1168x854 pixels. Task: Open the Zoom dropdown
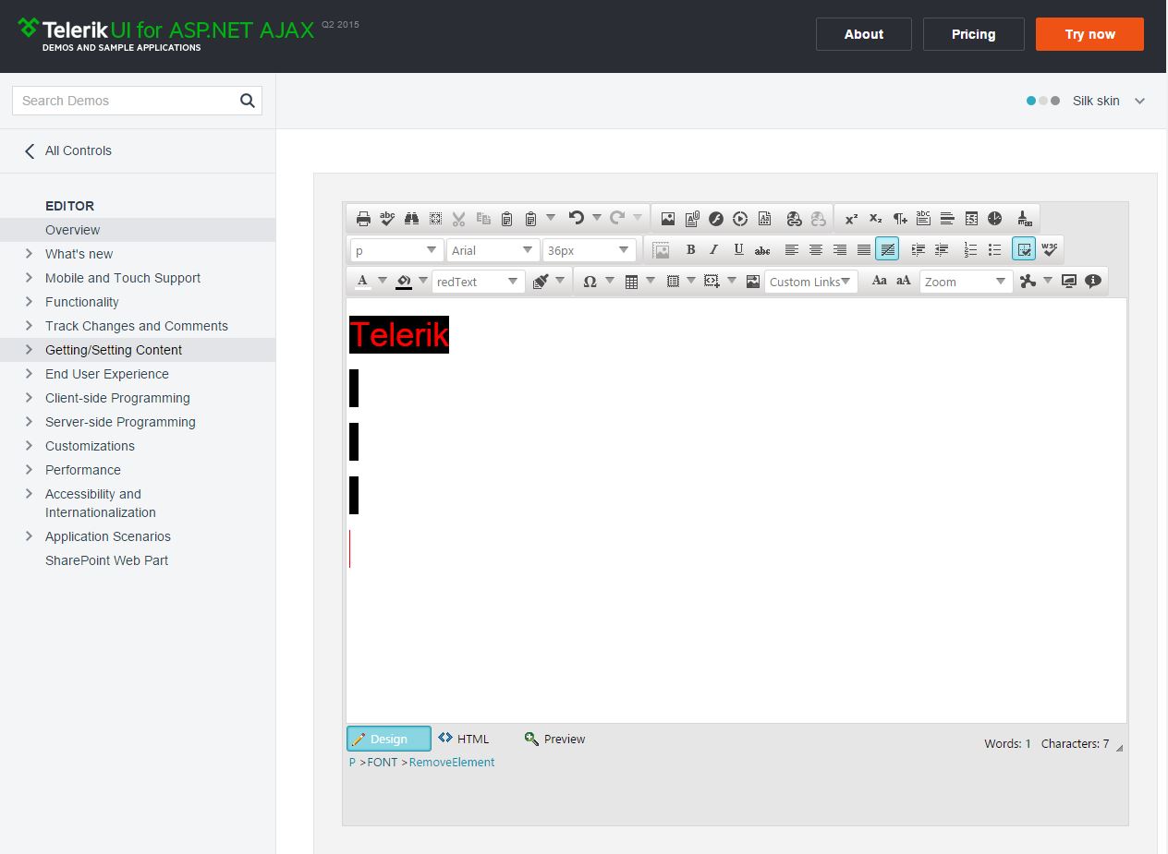[x=966, y=282]
